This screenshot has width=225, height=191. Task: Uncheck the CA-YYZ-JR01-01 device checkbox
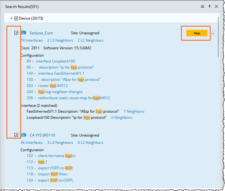click(16, 135)
